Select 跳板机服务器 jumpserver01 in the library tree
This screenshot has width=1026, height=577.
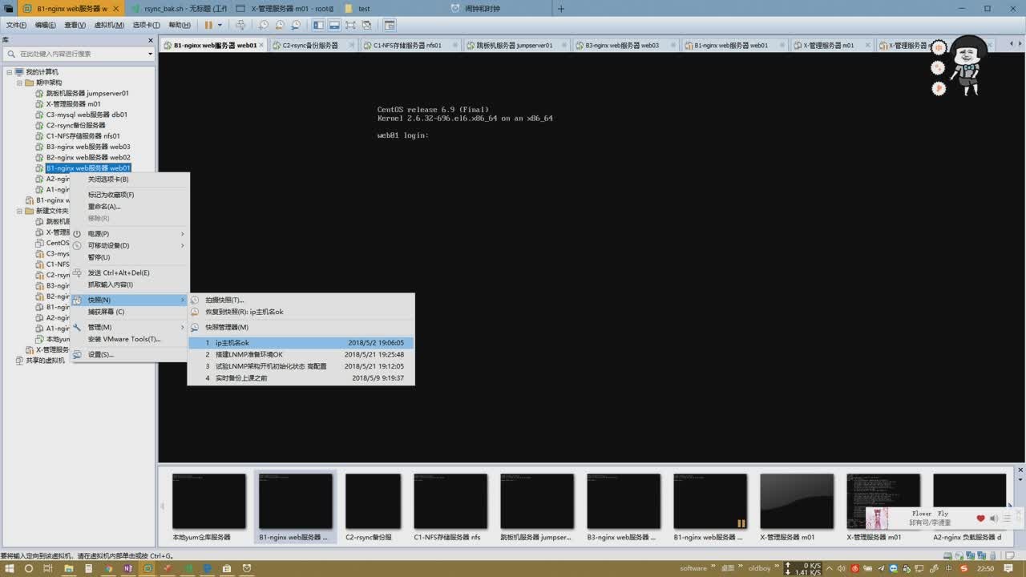pyautogui.click(x=87, y=93)
